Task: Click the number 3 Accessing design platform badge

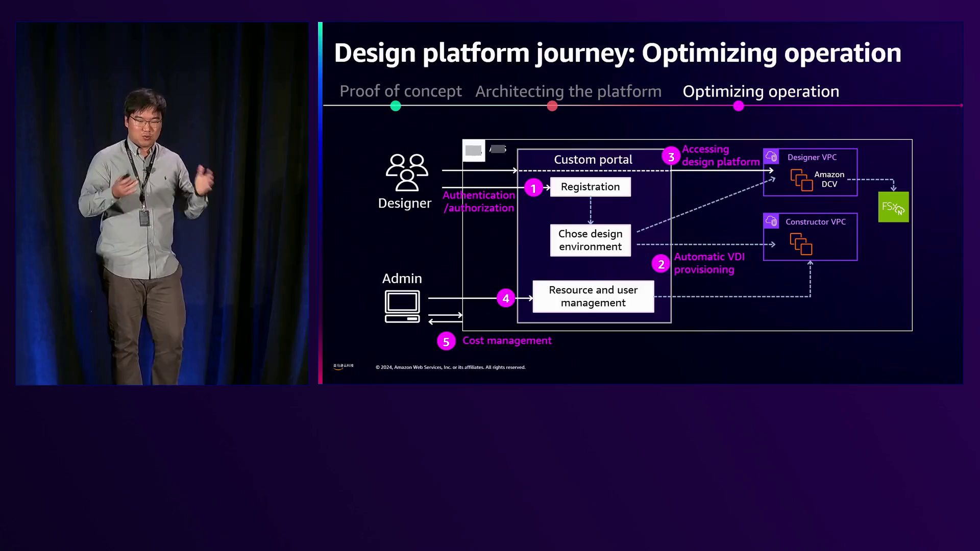Action: pyautogui.click(x=671, y=157)
